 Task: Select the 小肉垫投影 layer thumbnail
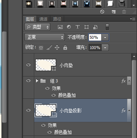[x=46, y=110]
